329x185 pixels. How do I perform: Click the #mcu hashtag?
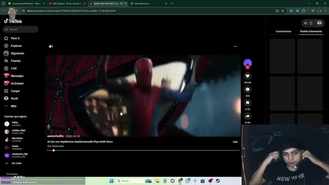pos(109,142)
